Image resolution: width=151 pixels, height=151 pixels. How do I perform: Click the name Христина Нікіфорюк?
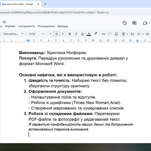click(66, 53)
